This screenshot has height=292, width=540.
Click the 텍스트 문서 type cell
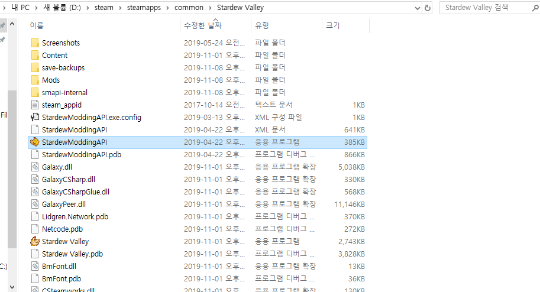[x=273, y=105]
